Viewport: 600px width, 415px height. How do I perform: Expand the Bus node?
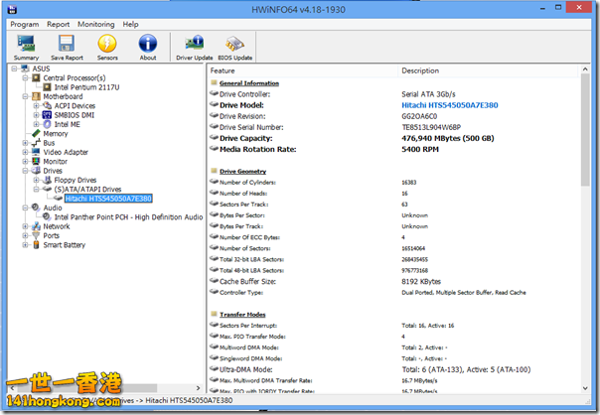tap(25, 143)
